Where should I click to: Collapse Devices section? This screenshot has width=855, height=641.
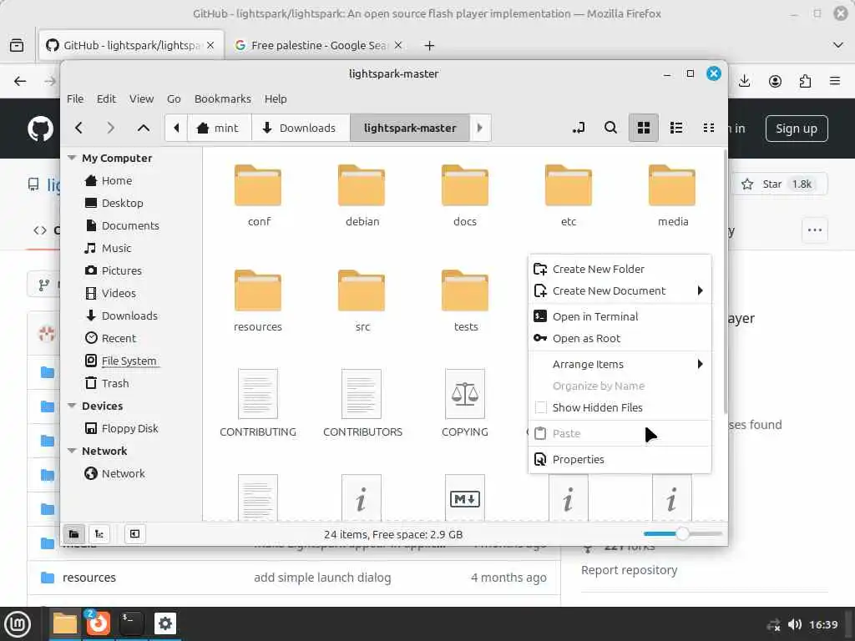click(72, 406)
